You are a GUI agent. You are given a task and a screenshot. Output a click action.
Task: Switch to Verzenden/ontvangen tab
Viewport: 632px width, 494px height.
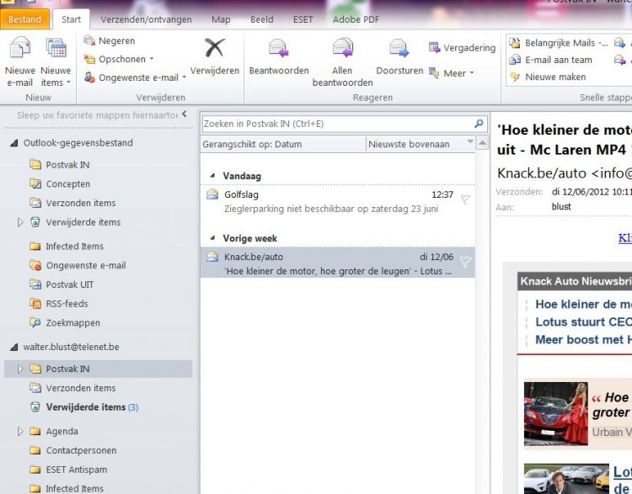coord(146,19)
